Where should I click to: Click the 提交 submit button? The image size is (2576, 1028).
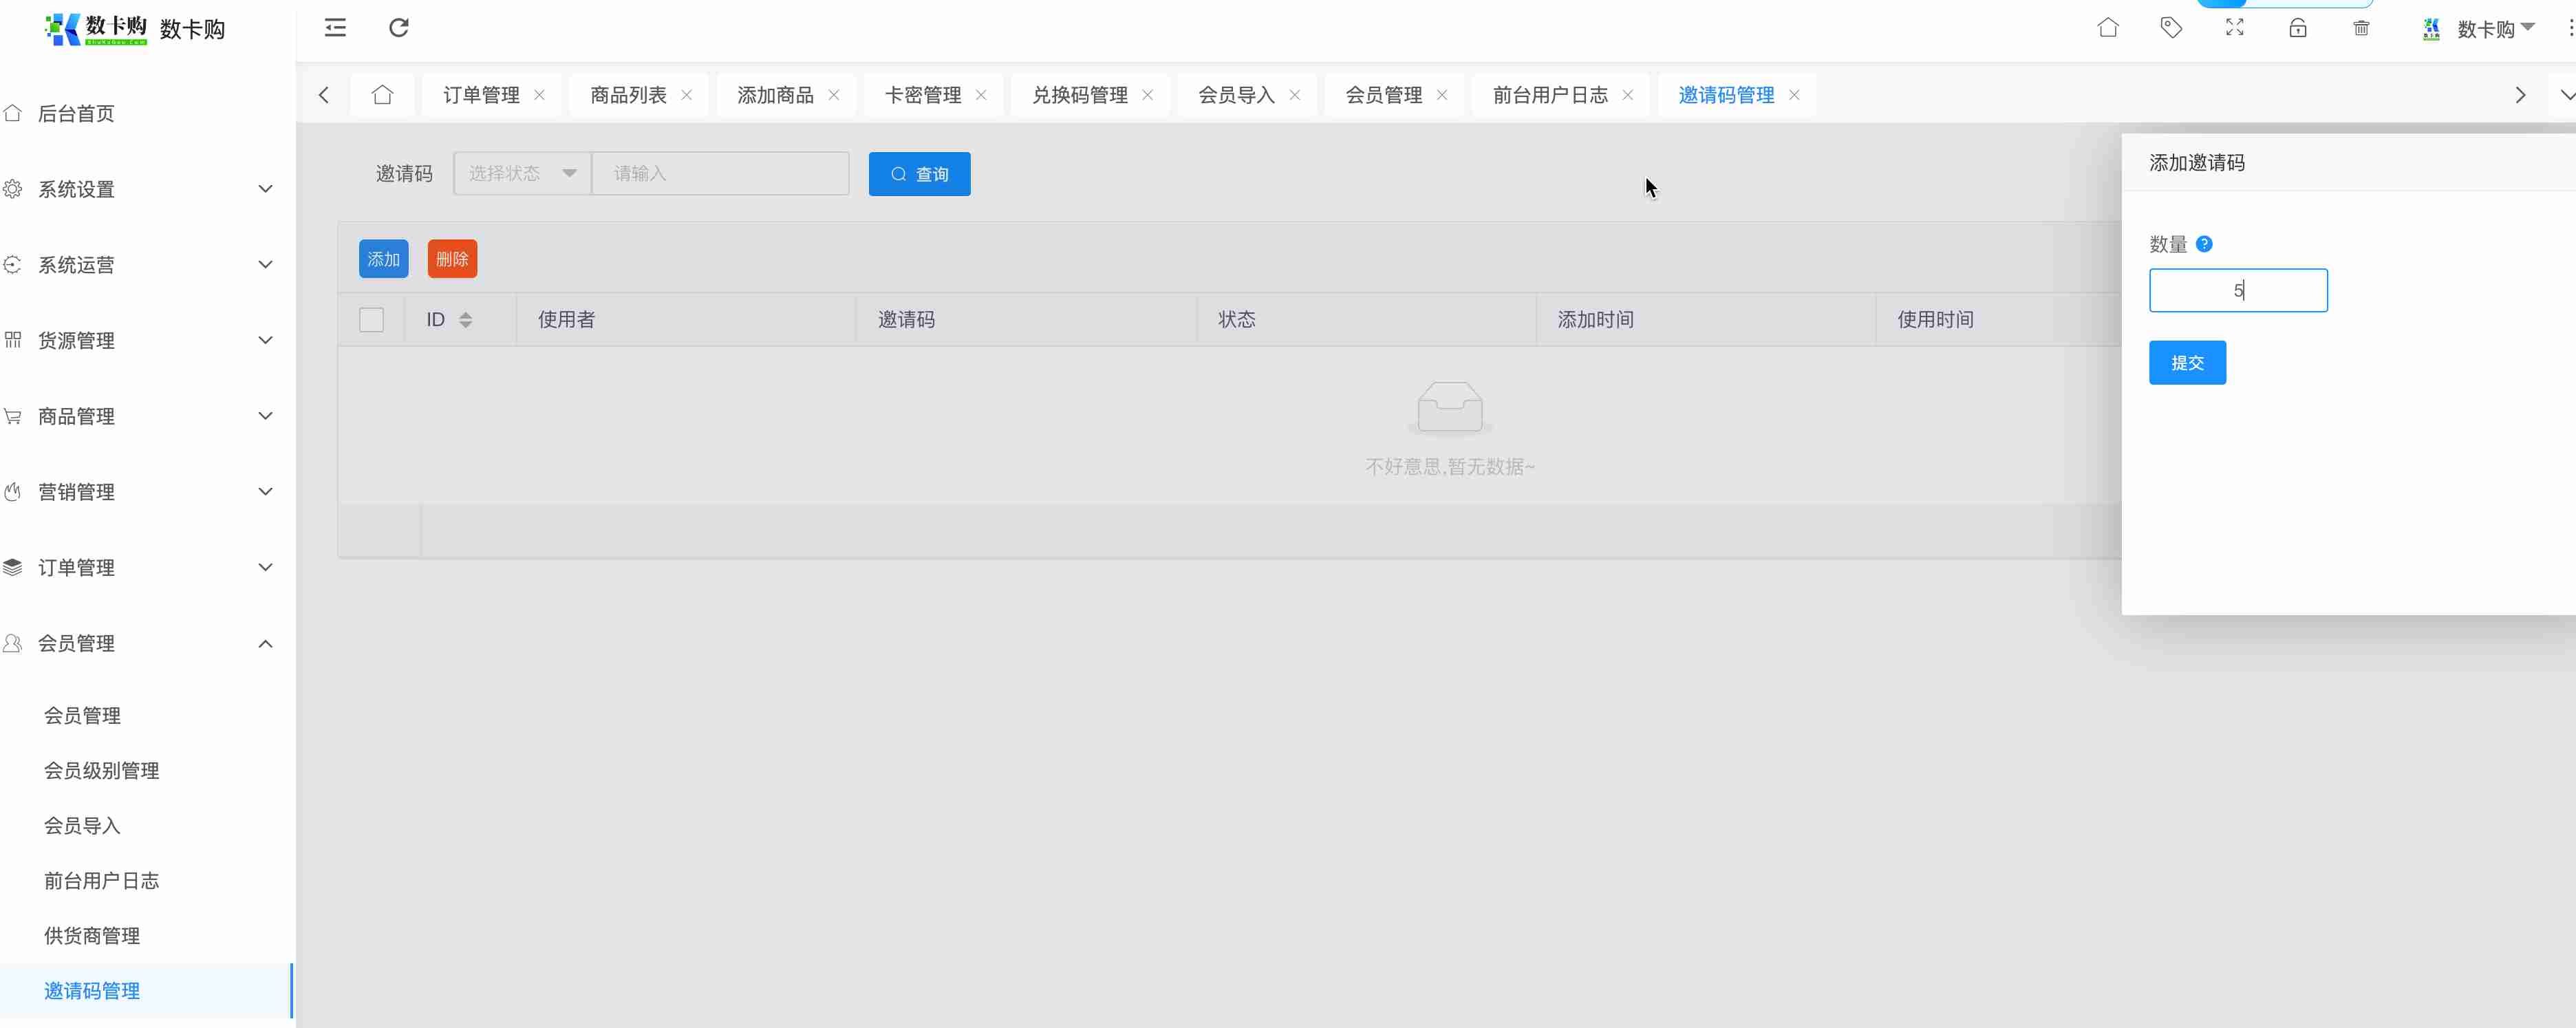tap(2187, 363)
